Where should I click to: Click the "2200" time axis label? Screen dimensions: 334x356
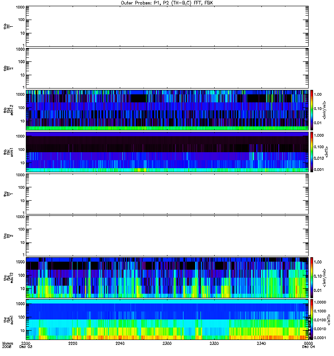[26, 343]
